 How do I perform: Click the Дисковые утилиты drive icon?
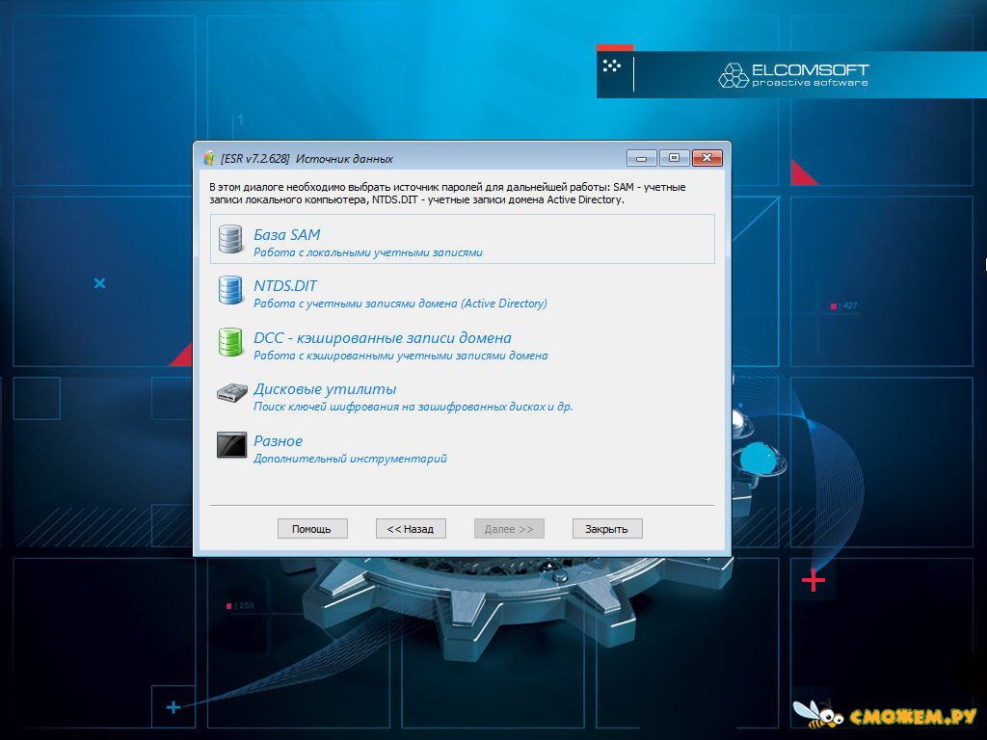(231, 393)
